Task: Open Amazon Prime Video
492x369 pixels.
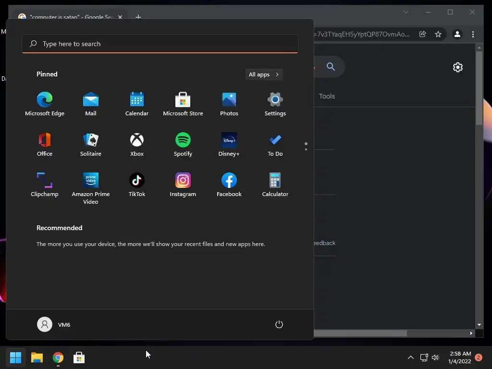Action: tap(91, 188)
